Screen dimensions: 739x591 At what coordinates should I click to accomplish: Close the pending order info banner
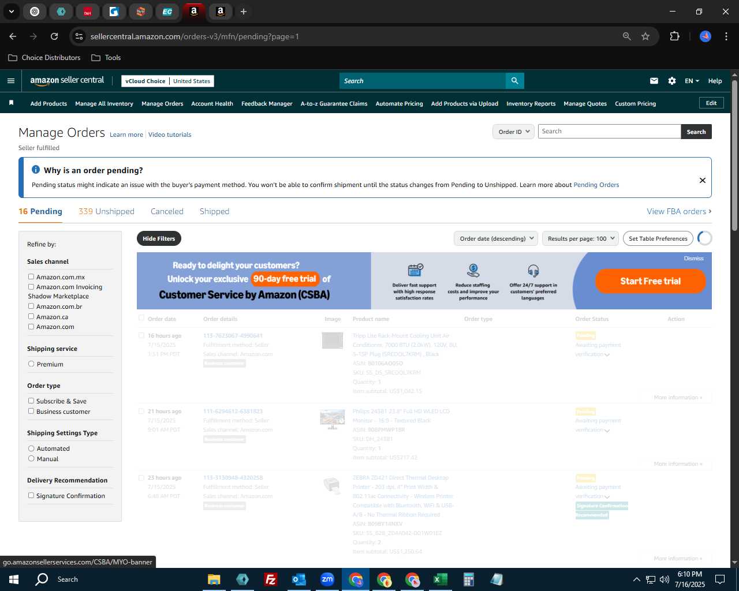coord(703,180)
